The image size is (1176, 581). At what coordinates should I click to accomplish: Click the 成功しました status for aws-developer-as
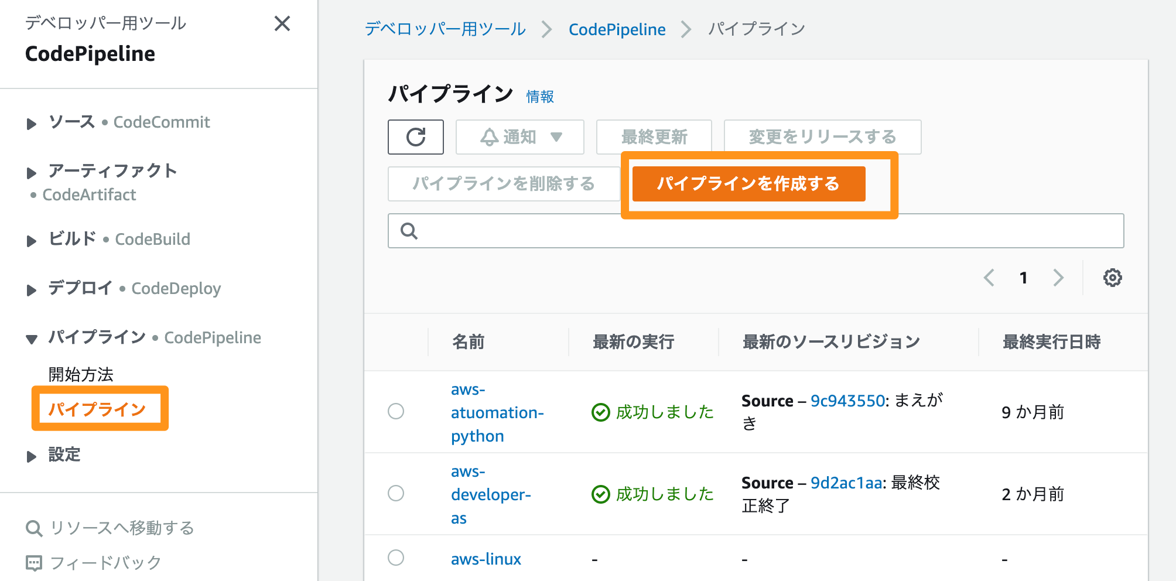665,494
